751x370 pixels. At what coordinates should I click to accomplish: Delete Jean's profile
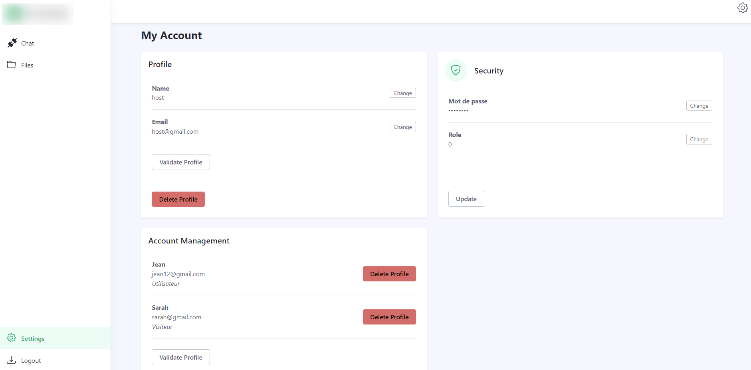(x=389, y=274)
